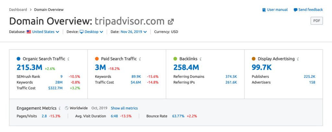Click the SEMrush Rank label
The width and height of the screenshot is (332, 132).
28,77
